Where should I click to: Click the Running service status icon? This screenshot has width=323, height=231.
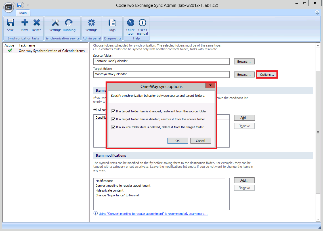click(69, 25)
